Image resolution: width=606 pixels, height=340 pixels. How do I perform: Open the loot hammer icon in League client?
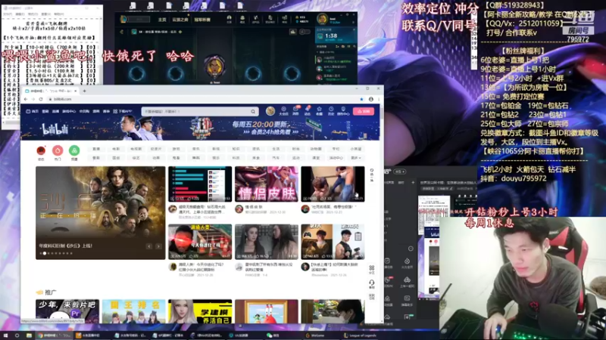pos(256,20)
